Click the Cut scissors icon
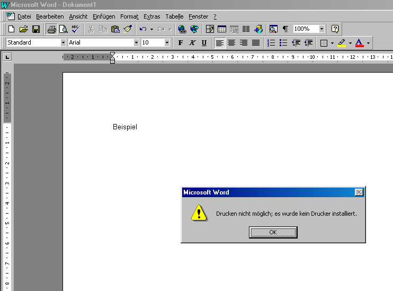The width and height of the screenshot is (393, 291). pyautogui.click(x=91, y=29)
